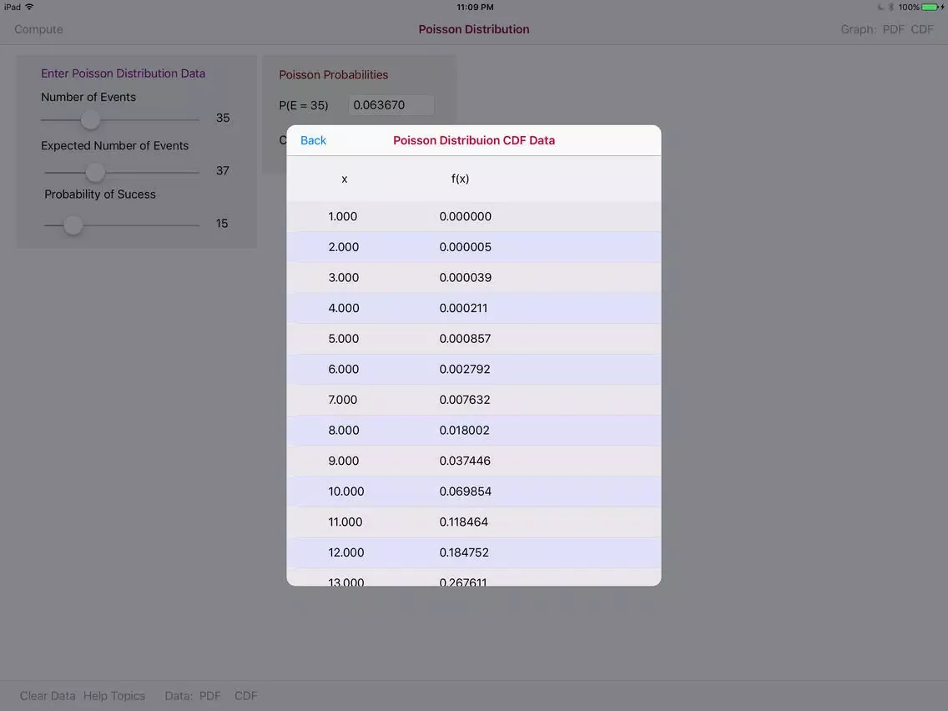Show PDF data from the bottom bar
948x711 pixels.
[x=209, y=696]
